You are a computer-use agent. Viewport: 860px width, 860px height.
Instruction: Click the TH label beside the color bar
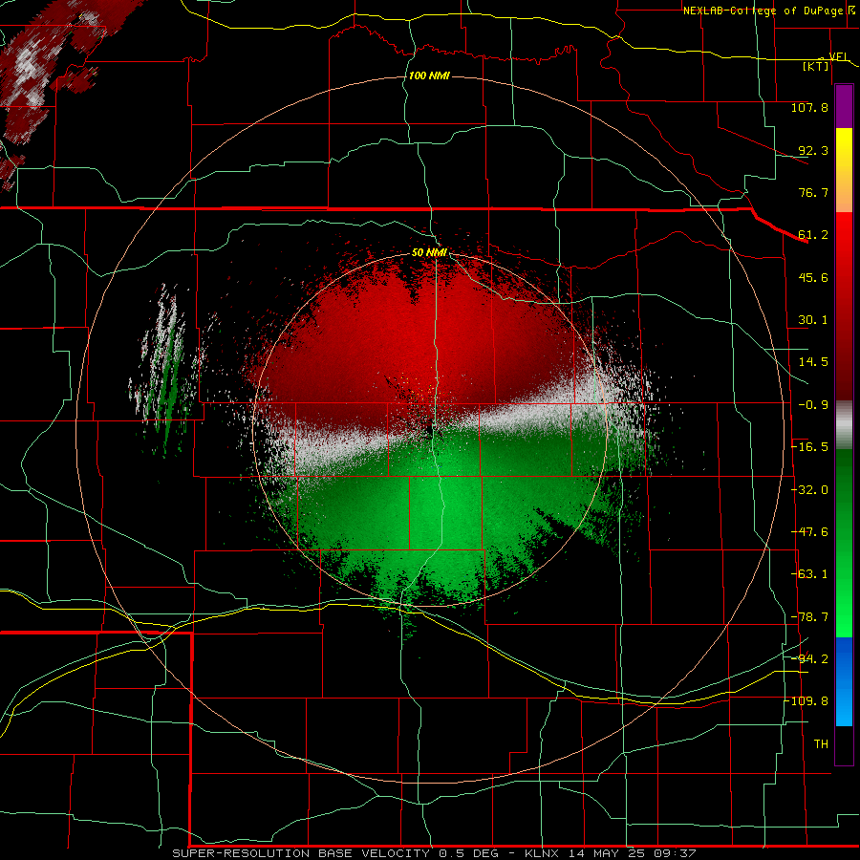[x=821, y=744]
